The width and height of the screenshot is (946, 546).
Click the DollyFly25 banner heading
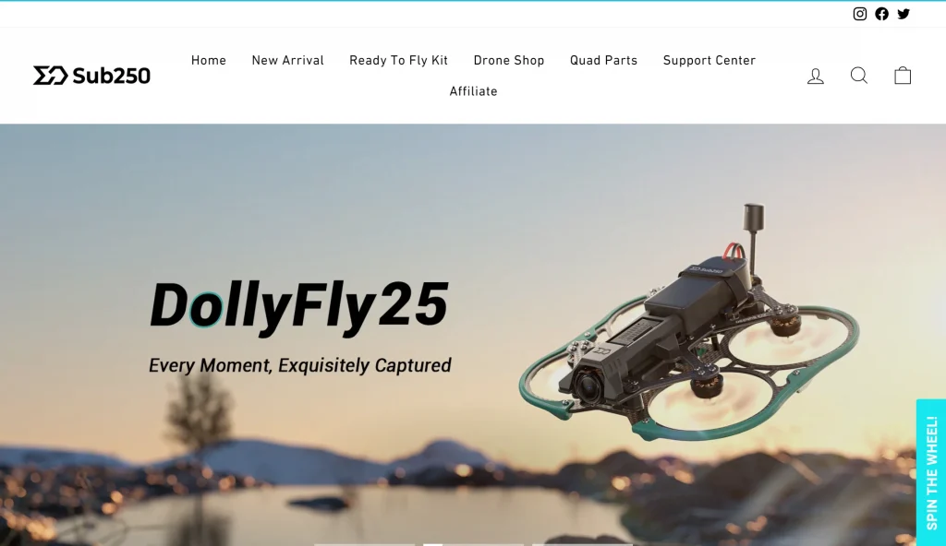(x=299, y=305)
